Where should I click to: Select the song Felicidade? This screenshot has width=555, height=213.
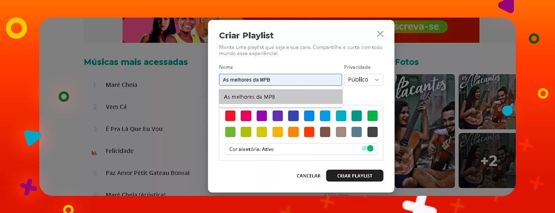click(120, 151)
